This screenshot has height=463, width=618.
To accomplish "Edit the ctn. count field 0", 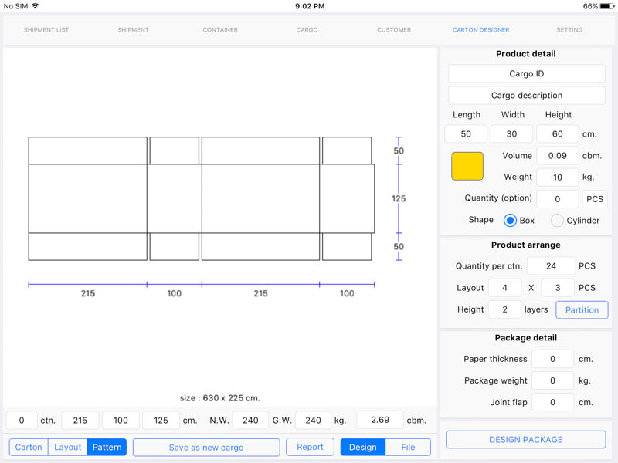I will coord(22,420).
